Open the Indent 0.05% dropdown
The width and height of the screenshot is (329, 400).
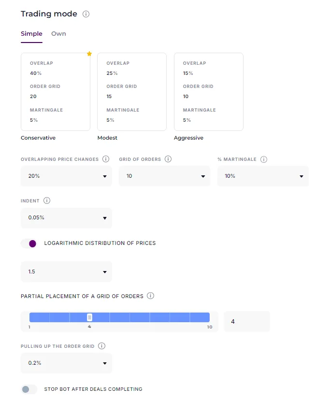click(x=66, y=218)
